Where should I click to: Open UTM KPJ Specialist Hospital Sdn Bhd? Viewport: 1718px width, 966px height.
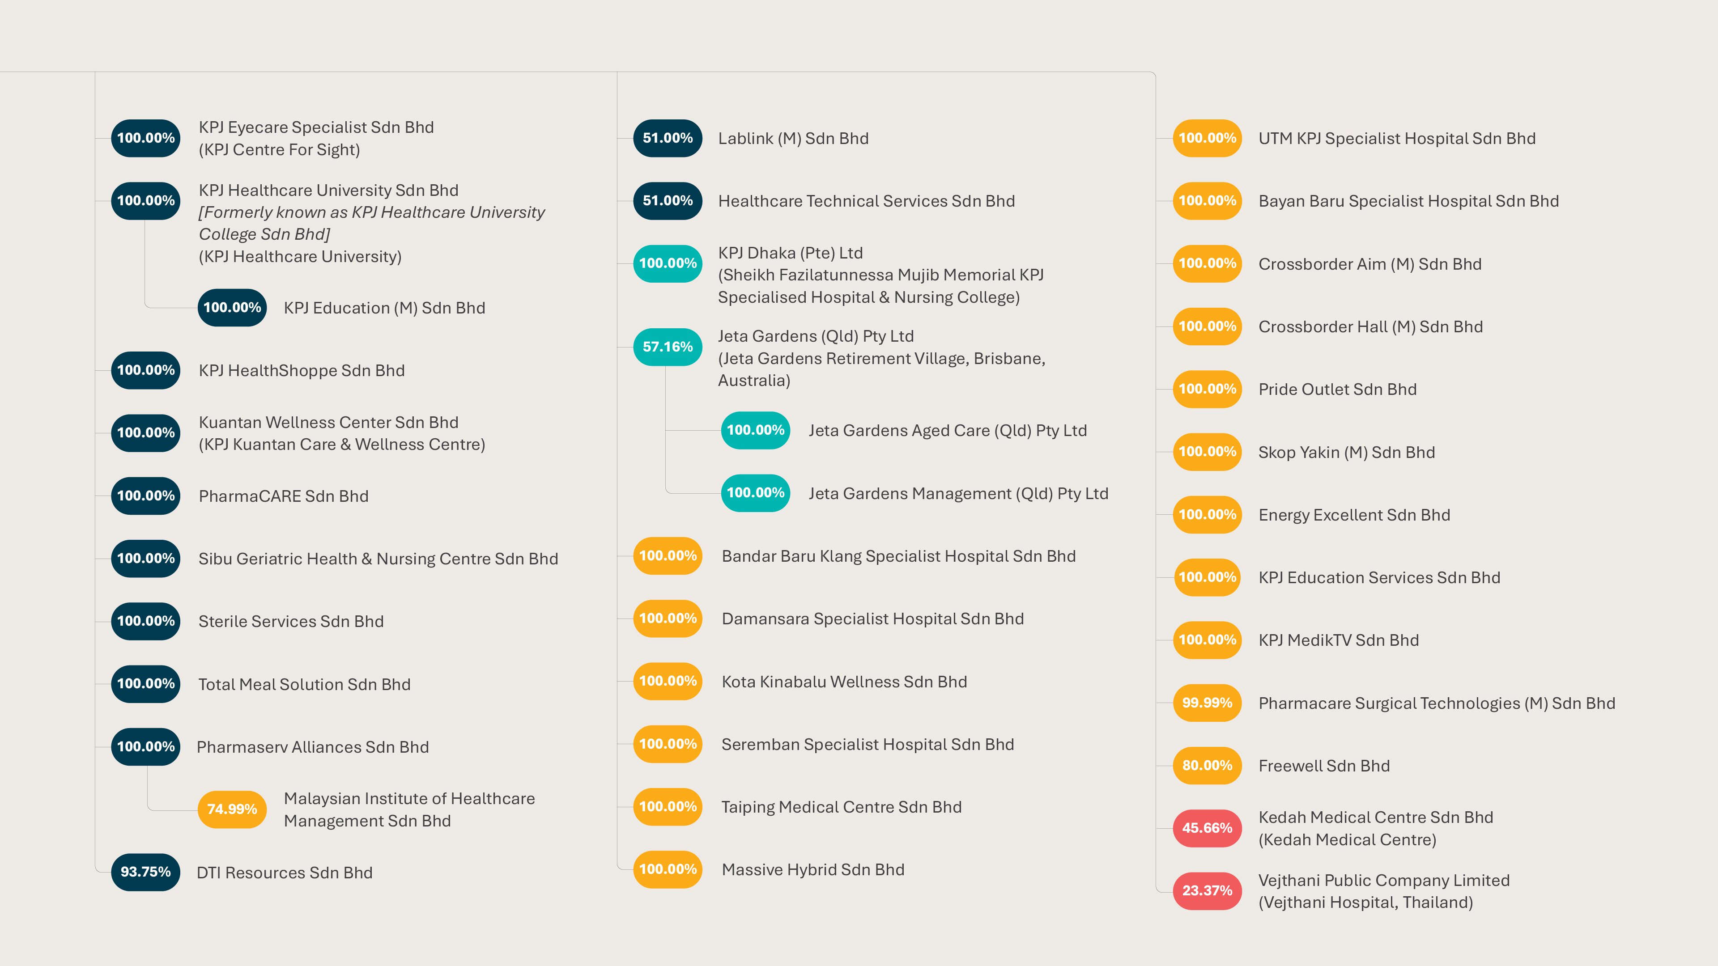(1396, 139)
